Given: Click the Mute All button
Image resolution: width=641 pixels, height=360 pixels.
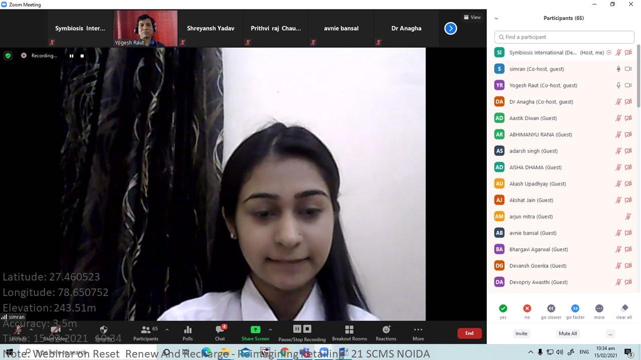Looking at the screenshot, I should point(568,333).
